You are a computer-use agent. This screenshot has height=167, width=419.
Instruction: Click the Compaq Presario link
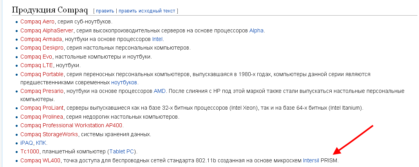point(42,91)
